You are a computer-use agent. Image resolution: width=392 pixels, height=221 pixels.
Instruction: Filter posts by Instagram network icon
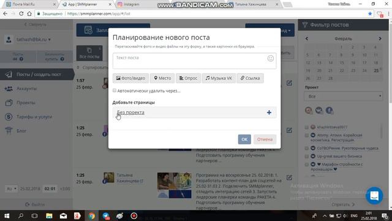pyautogui.click(x=309, y=110)
